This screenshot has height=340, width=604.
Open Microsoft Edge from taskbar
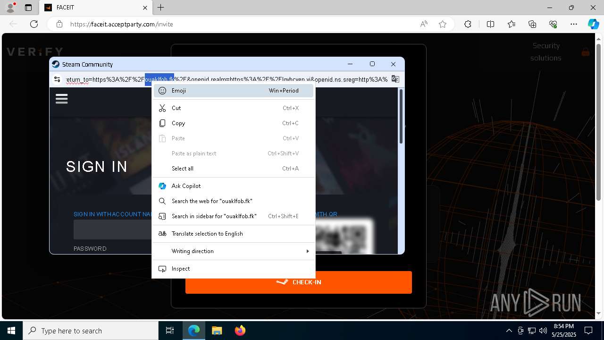click(194, 331)
